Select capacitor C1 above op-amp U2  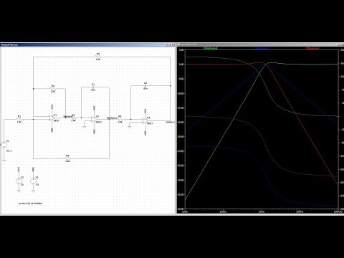click(93, 87)
